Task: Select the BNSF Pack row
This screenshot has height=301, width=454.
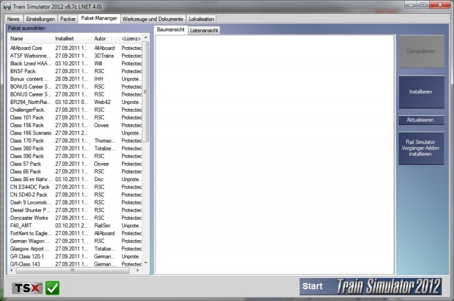Action: pos(75,71)
